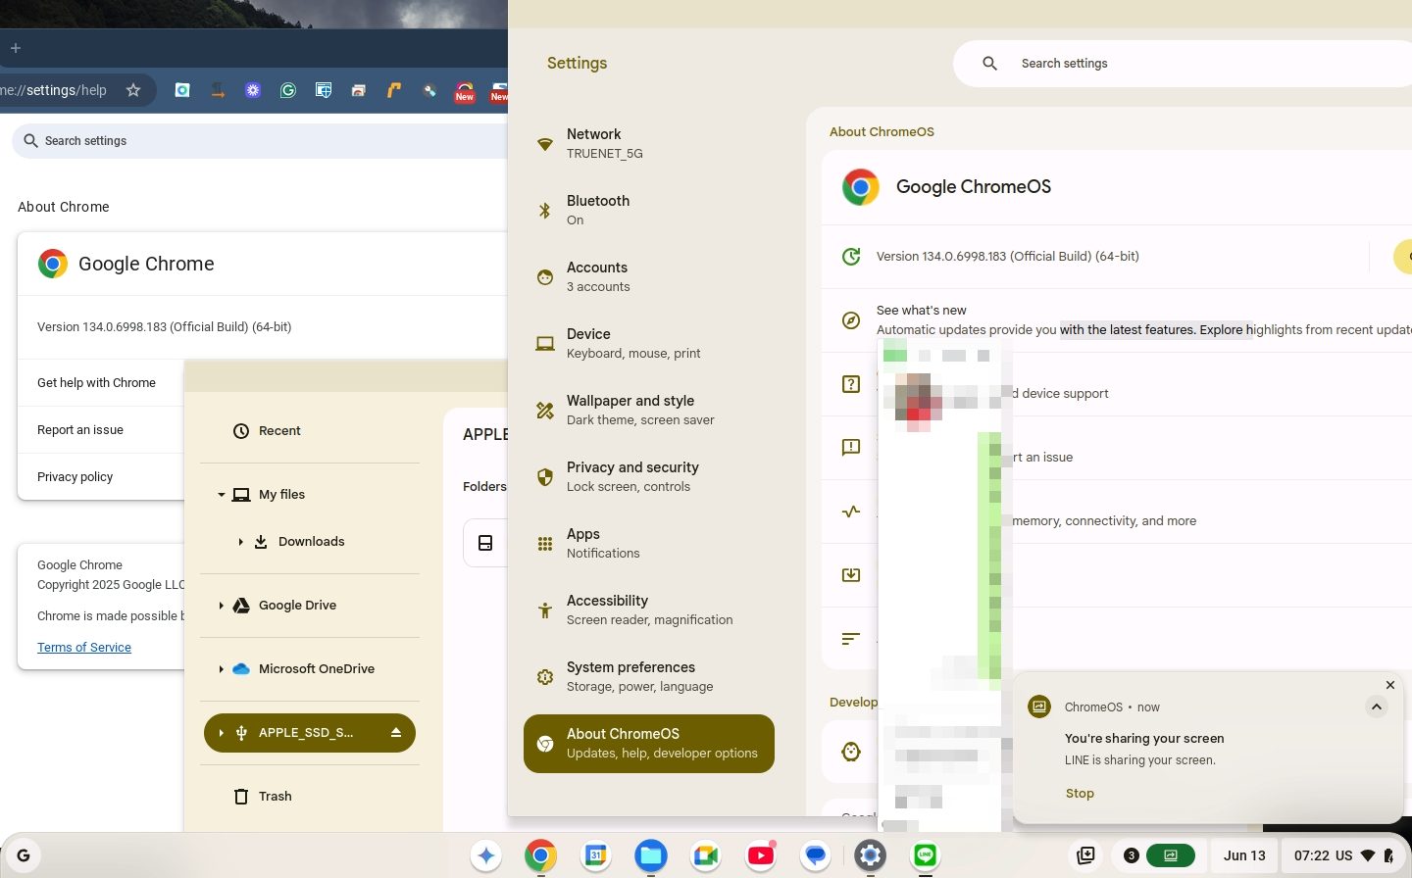The width and height of the screenshot is (1412, 878).
Task: Expand APPLE_SSD drive tree arrow
Action: tap(222, 733)
